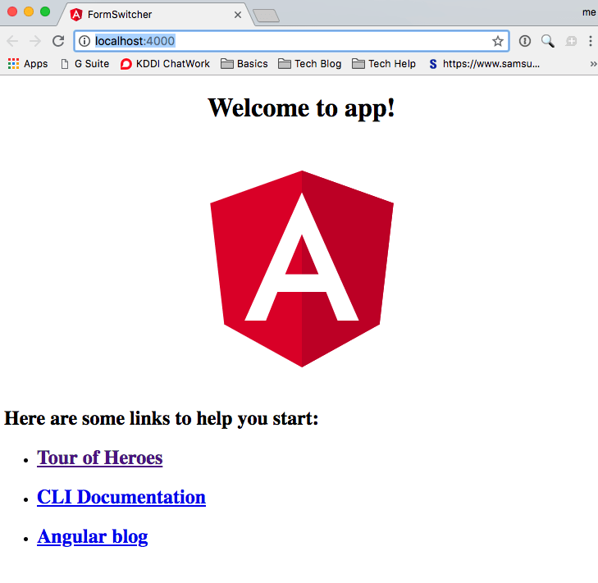Viewport: 598px width, 583px height.
Task: Open the G Suite bookmark
Action: pos(85,64)
